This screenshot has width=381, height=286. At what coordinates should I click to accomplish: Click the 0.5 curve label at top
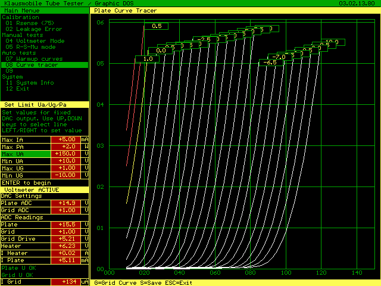coord(157,26)
